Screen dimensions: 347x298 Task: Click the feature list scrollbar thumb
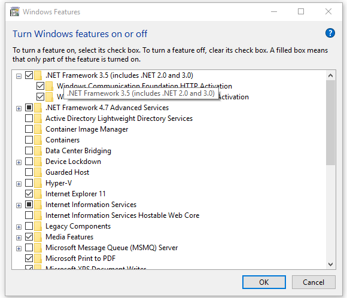pos(330,123)
